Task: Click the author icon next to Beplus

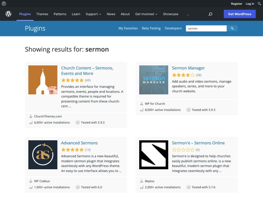Action: coord(142,181)
